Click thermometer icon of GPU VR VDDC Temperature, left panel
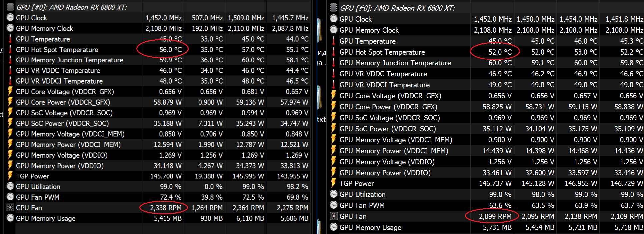The width and height of the screenshot is (644, 234). click(x=10, y=70)
